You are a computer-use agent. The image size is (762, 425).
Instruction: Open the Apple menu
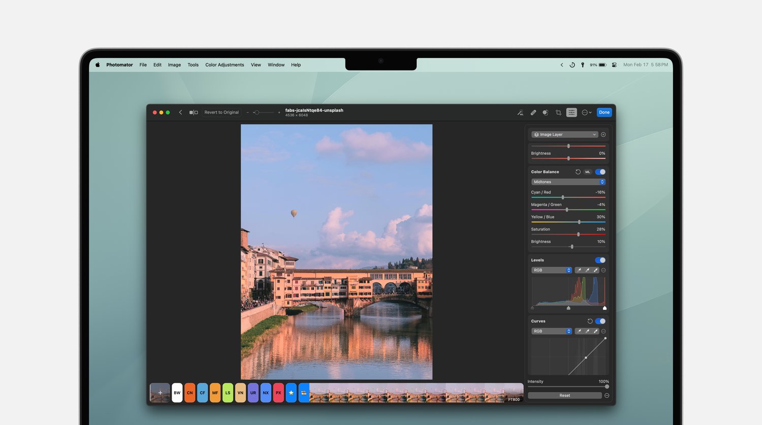coord(98,65)
